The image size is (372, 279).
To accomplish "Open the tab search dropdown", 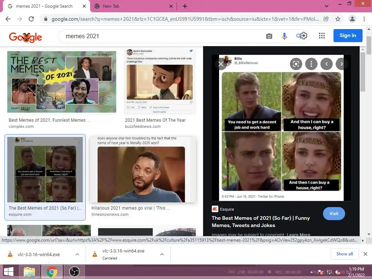I will point(327,7).
